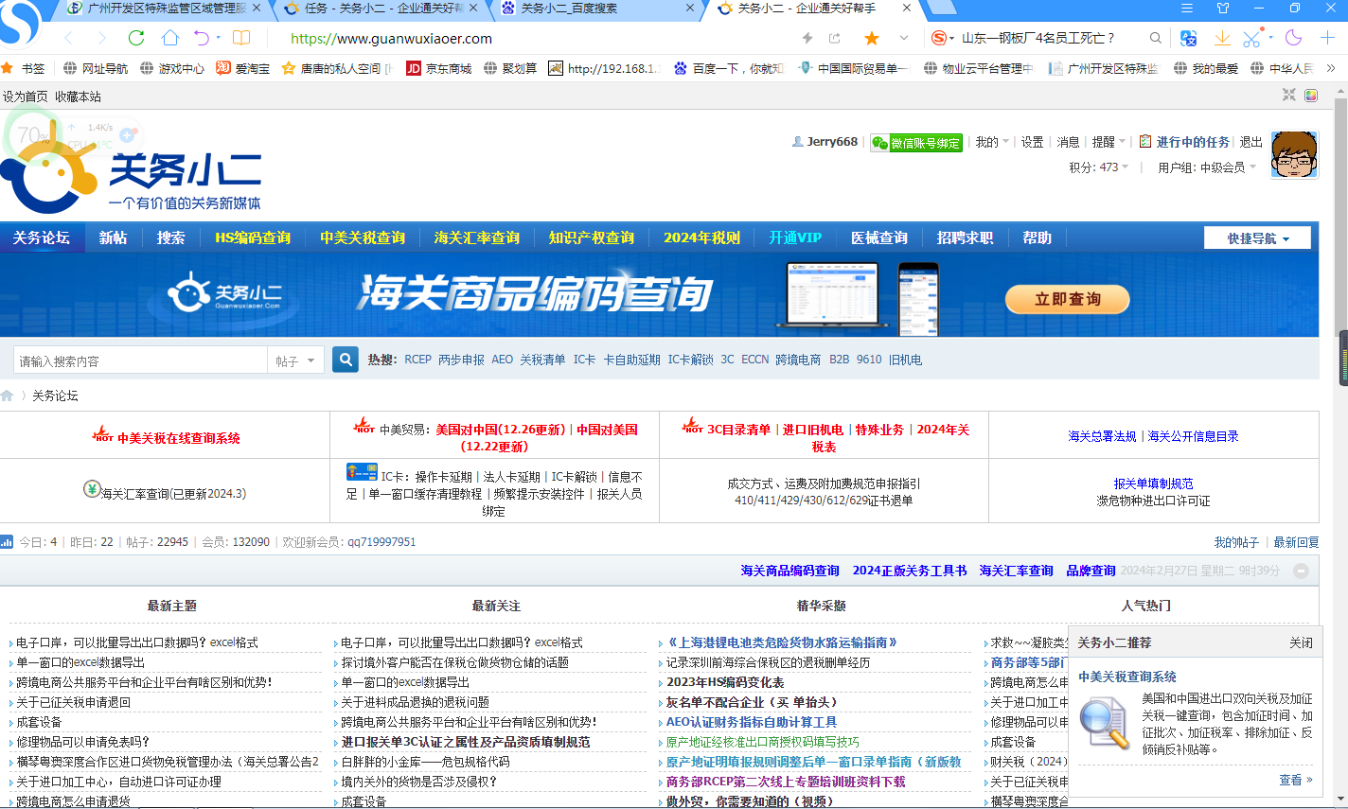Click the purple undo-close-tab arrow icon

202,38
